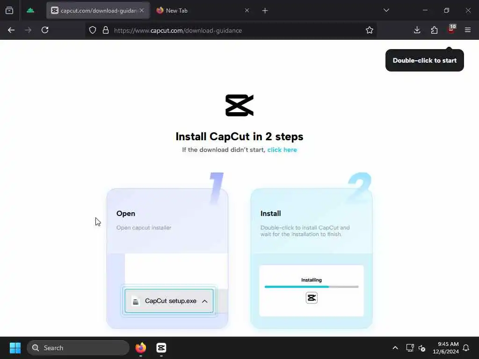Open Firefox from the taskbar
This screenshot has height=359, width=479.
click(x=141, y=348)
